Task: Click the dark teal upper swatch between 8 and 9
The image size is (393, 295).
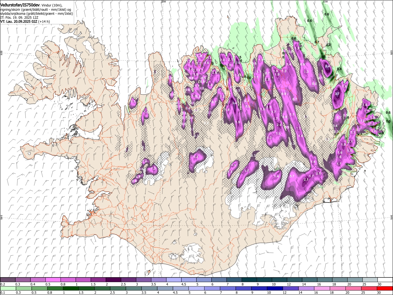Action: point(249,280)
